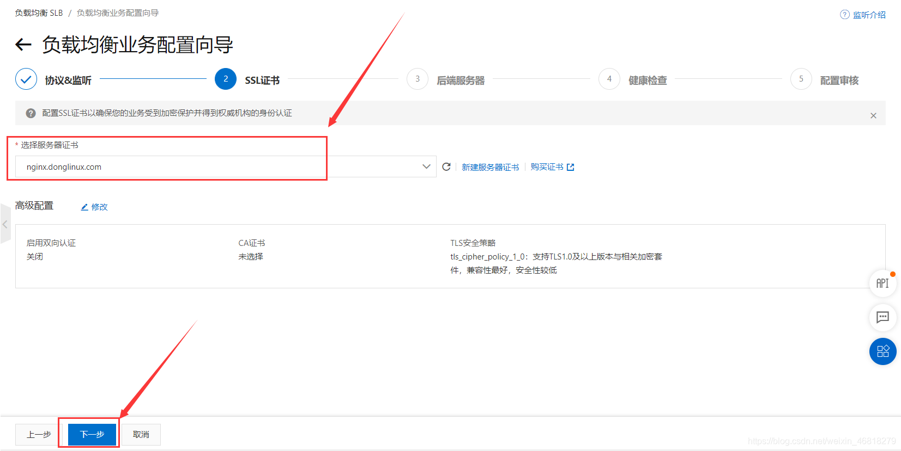
Task: Click 取消 to cancel the wizard
Action: (141, 434)
